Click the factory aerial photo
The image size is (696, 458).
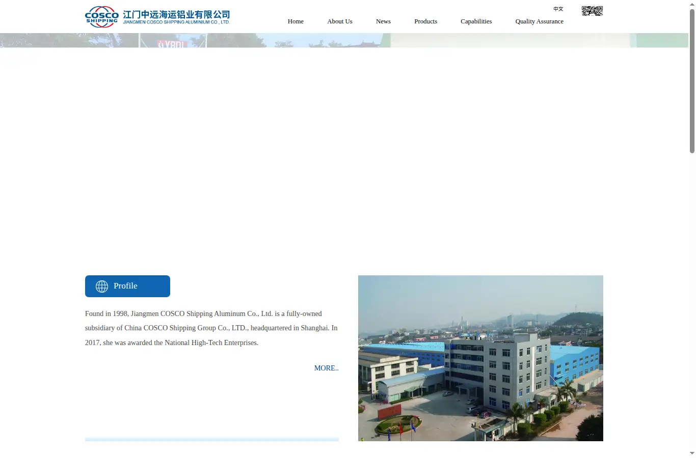click(x=480, y=358)
